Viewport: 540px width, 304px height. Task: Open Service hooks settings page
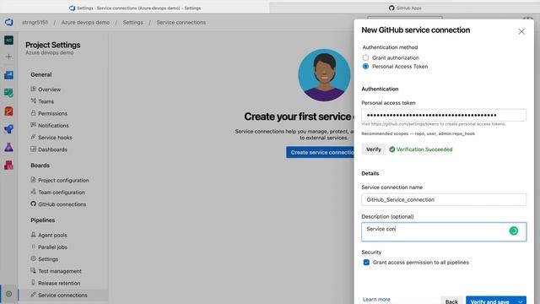click(55, 138)
